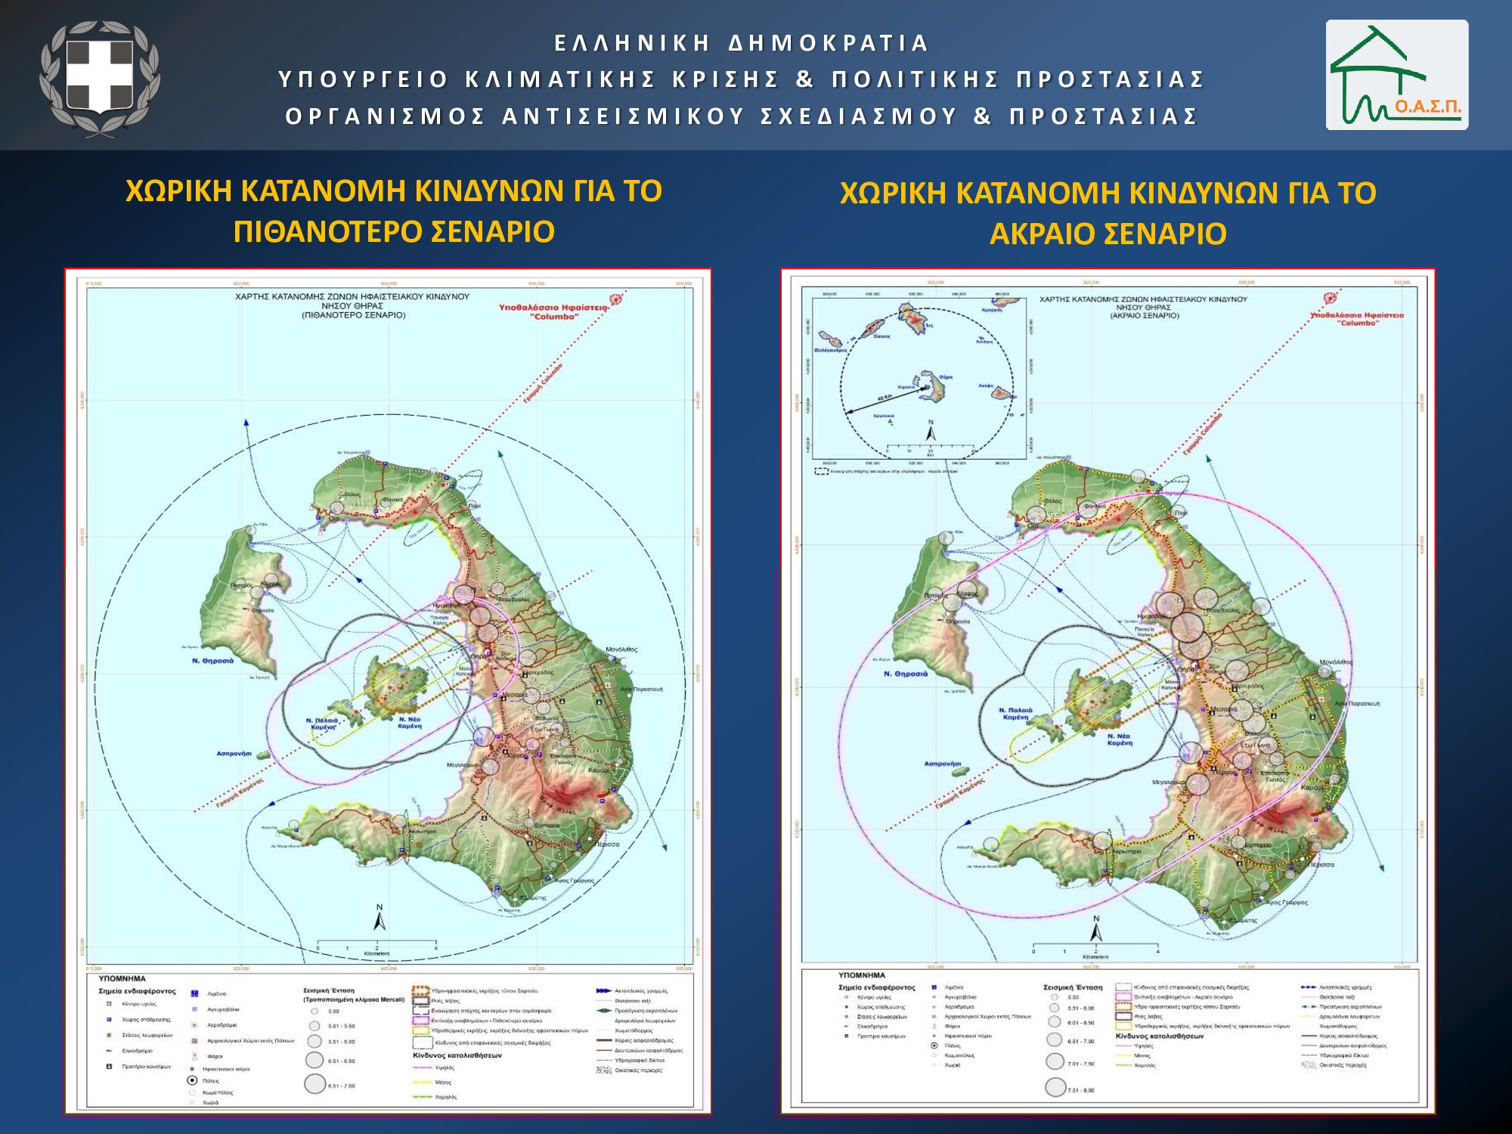
Task: Click Ακτοπλοϊκές γραμμές blue arrow in ΠΙΘΑΝΟΤΕΡΟ legend
Action: [603, 990]
